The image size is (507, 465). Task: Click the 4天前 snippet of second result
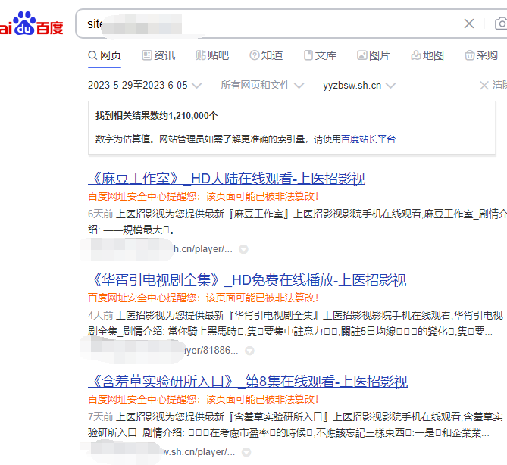296,323
